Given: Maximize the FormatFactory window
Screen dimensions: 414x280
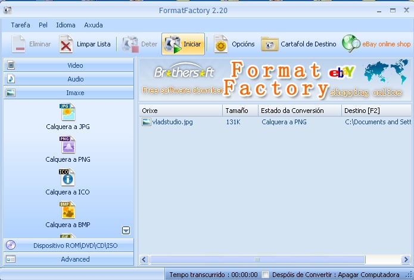Looking at the screenshot, I should coord(393,10).
